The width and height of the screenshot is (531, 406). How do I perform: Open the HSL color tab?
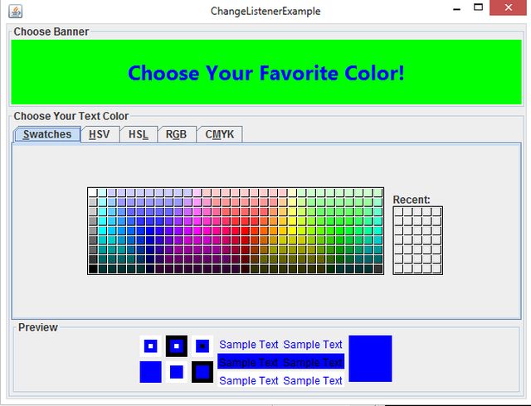(x=139, y=134)
